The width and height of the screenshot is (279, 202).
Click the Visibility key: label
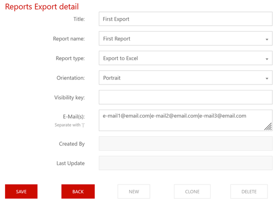click(69, 97)
